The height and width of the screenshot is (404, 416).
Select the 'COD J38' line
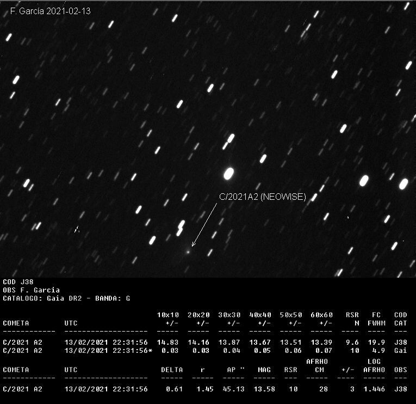pyautogui.click(x=18, y=282)
